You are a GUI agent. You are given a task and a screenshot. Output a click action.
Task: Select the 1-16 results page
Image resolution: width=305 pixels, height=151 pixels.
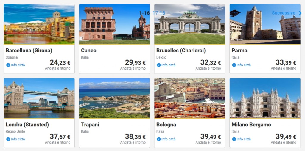[144, 13]
